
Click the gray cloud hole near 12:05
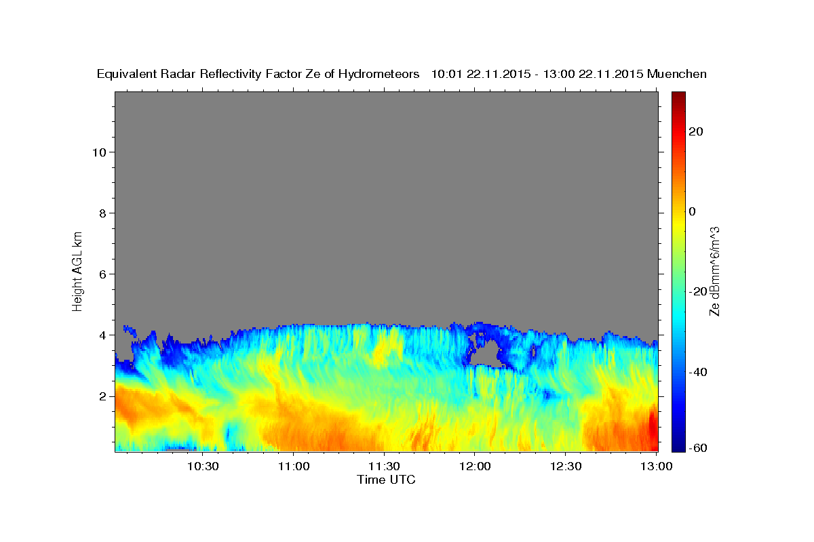click(x=486, y=355)
